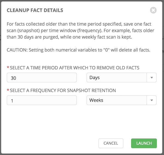The width and height of the screenshot is (164, 155).
Task: Click the CAUTION warning about deleting facts
Action: [78, 50]
